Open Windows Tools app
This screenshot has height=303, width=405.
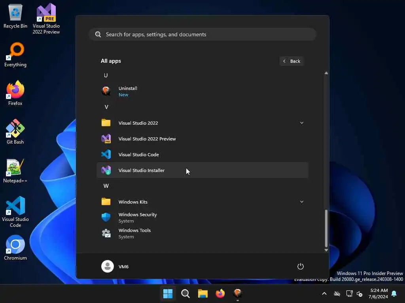coord(202,233)
